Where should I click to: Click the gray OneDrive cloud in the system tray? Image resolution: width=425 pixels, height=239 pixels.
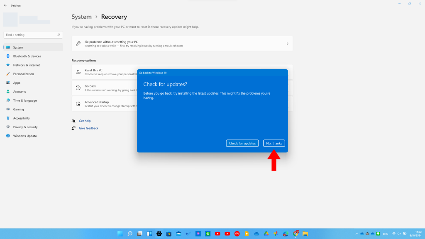[368, 234]
